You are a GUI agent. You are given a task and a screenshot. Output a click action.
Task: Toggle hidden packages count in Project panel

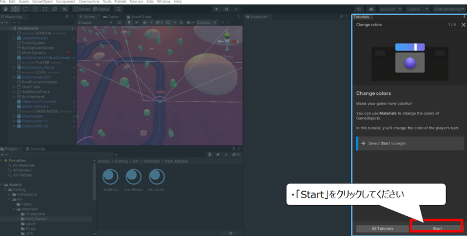(x=236, y=154)
